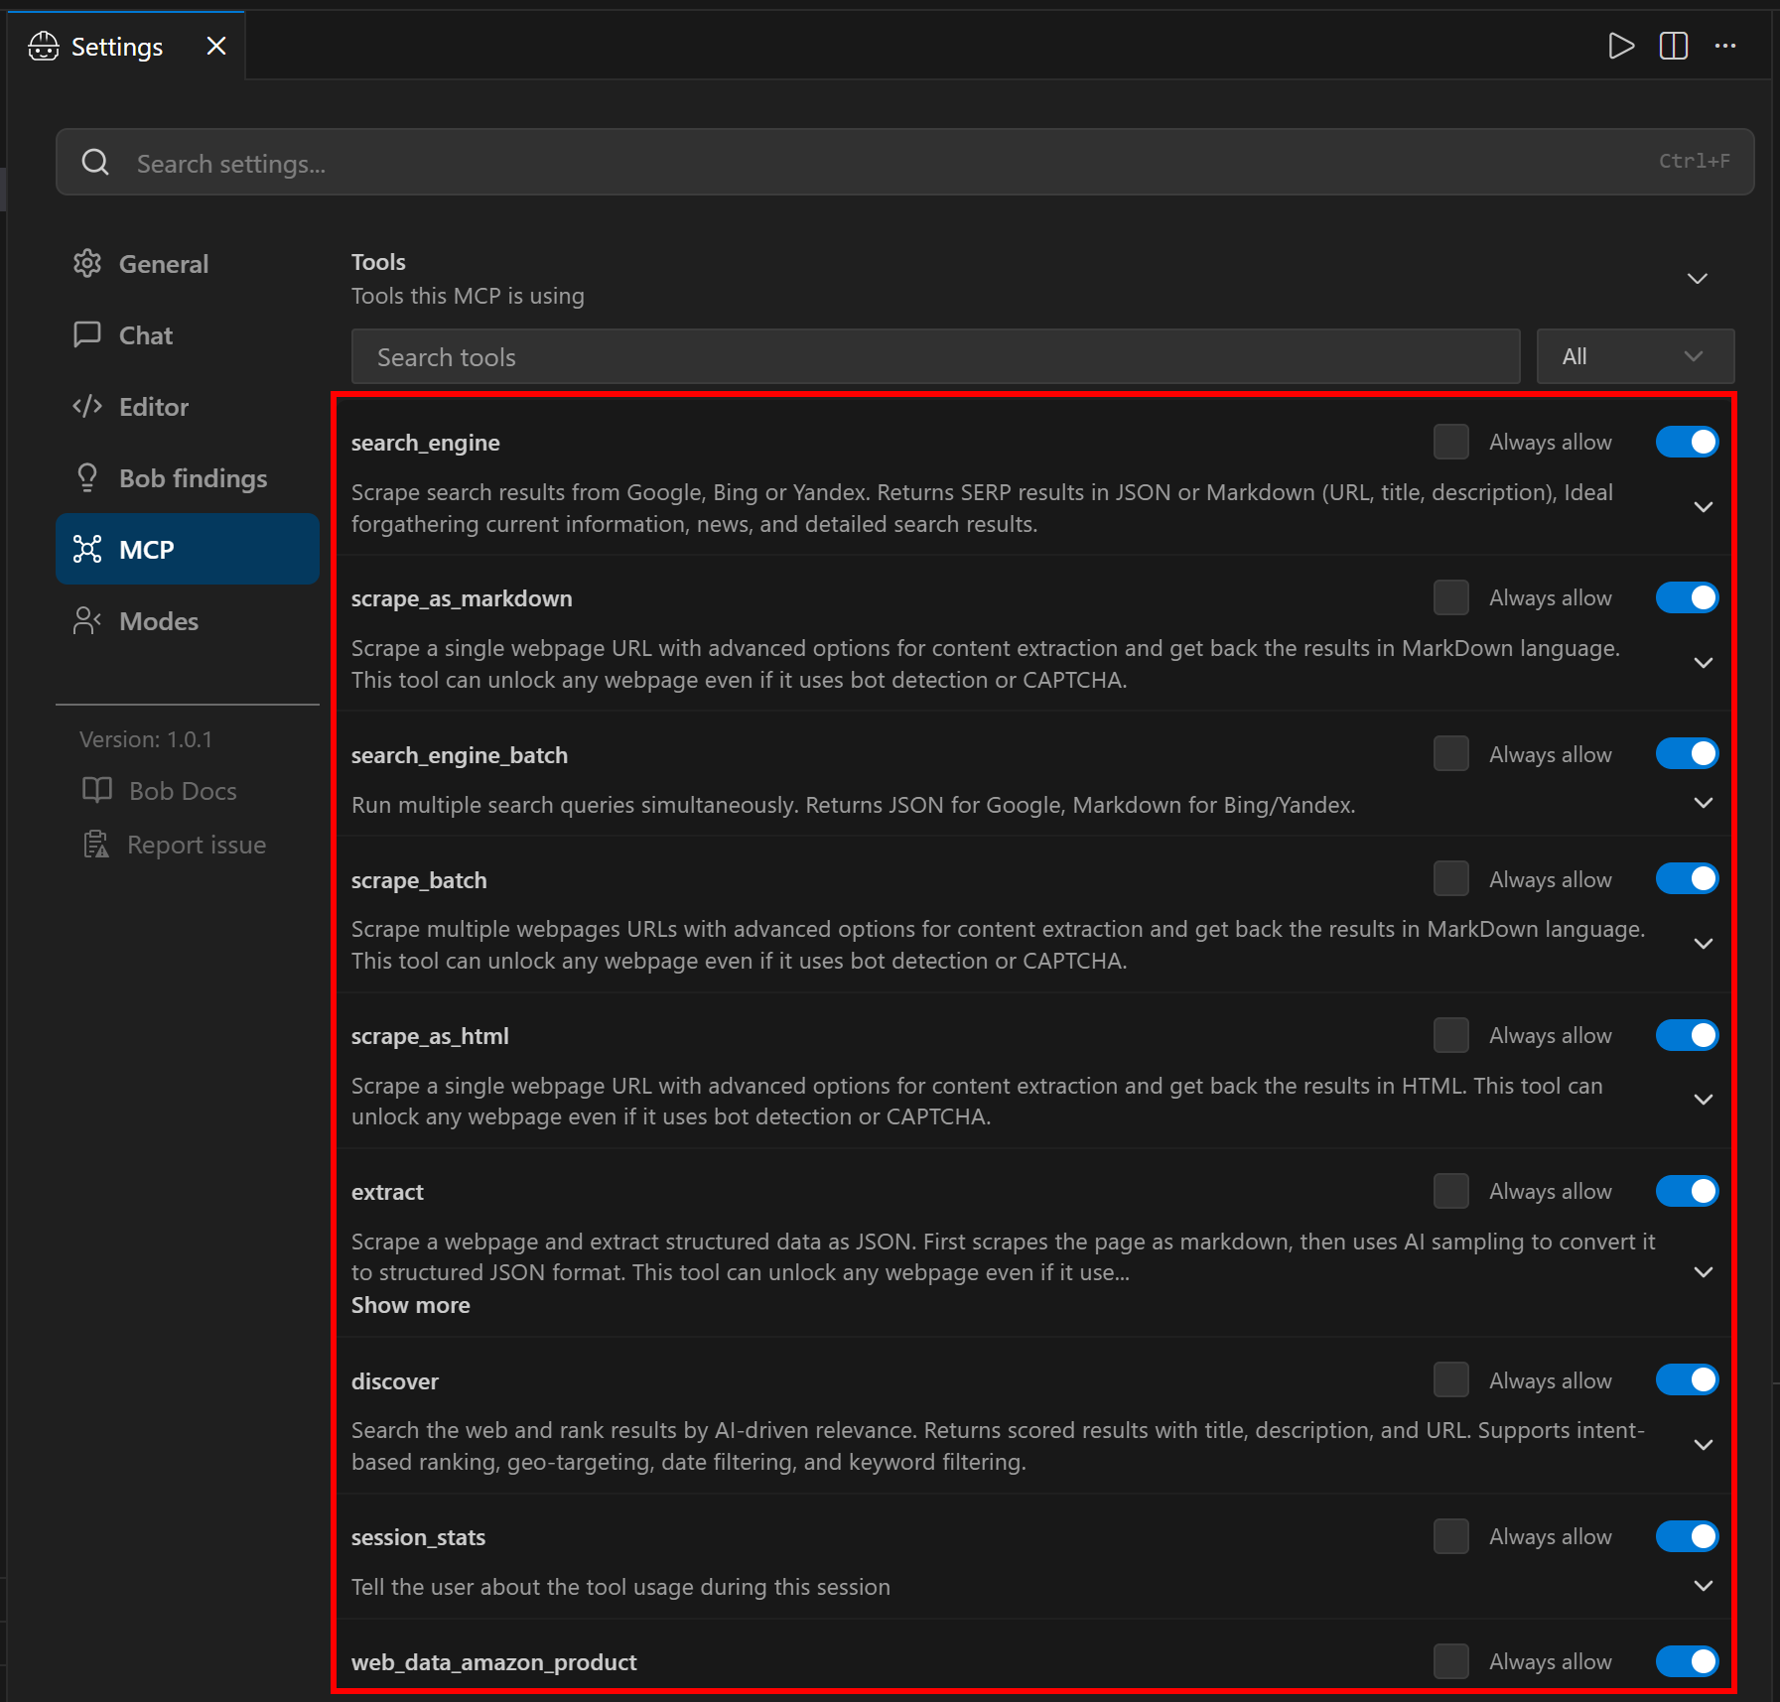
Task: Click the web_data_amazon_product tool name
Action: click(494, 1662)
